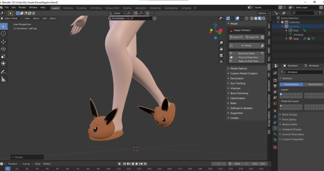
Task: Switch to solid shading mode
Action: pyautogui.click(x=256, y=18)
